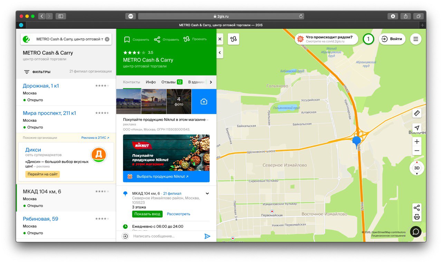The image size is (442, 263).
Task: Click the Перейти на сайт button
Action: point(42,174)
